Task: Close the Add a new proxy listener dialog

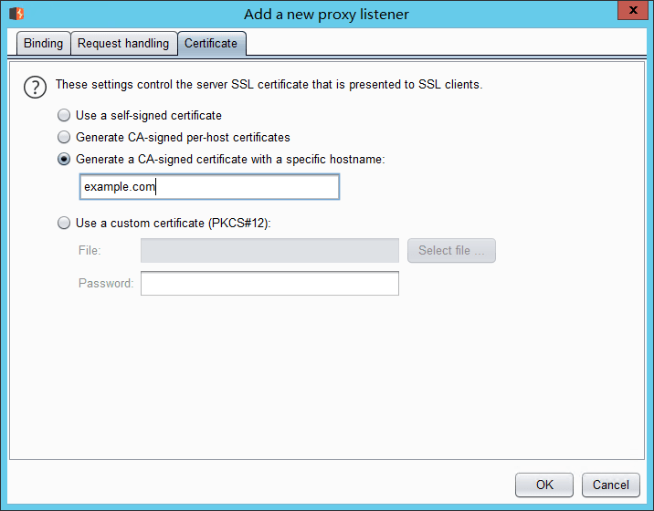Action: [x=633, y=10]
